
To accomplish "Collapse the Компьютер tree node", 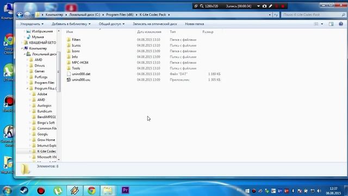I will point(22,48).
